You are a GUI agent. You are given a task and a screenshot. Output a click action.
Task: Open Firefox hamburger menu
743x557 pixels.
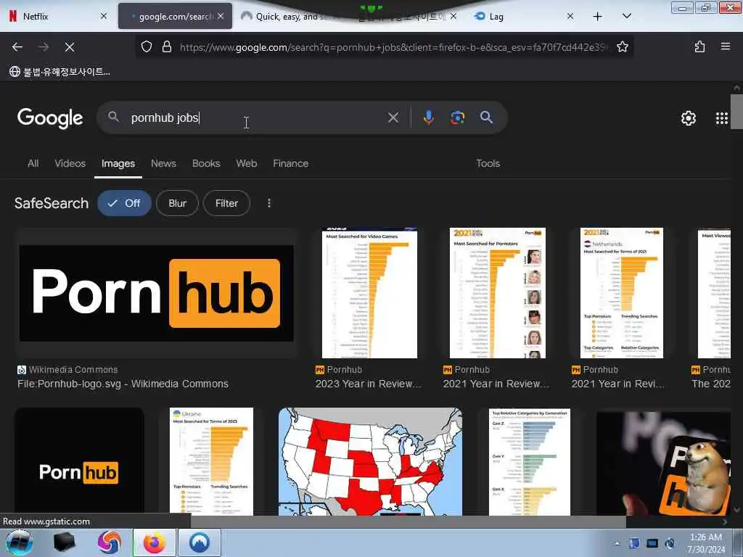click(x=725, y=47)
